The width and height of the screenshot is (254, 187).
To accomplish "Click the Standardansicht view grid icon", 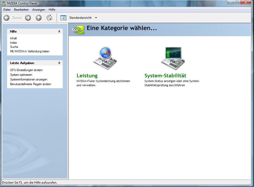I will 63,18.
